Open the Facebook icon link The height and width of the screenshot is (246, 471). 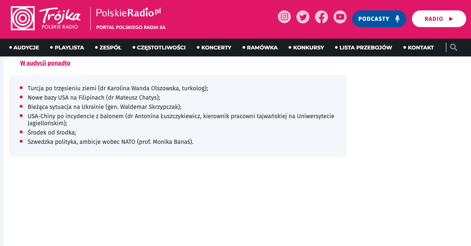tap(321, 17)
